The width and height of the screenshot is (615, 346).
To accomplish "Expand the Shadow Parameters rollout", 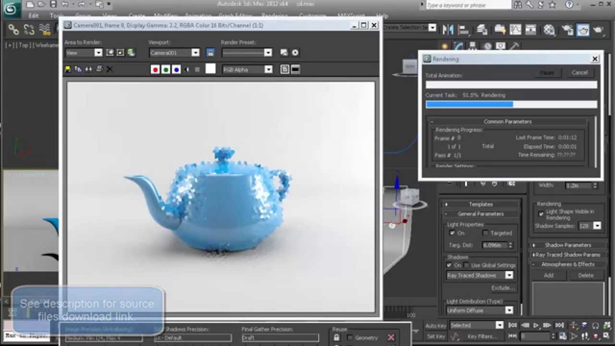I will click(x=567, y=245).
